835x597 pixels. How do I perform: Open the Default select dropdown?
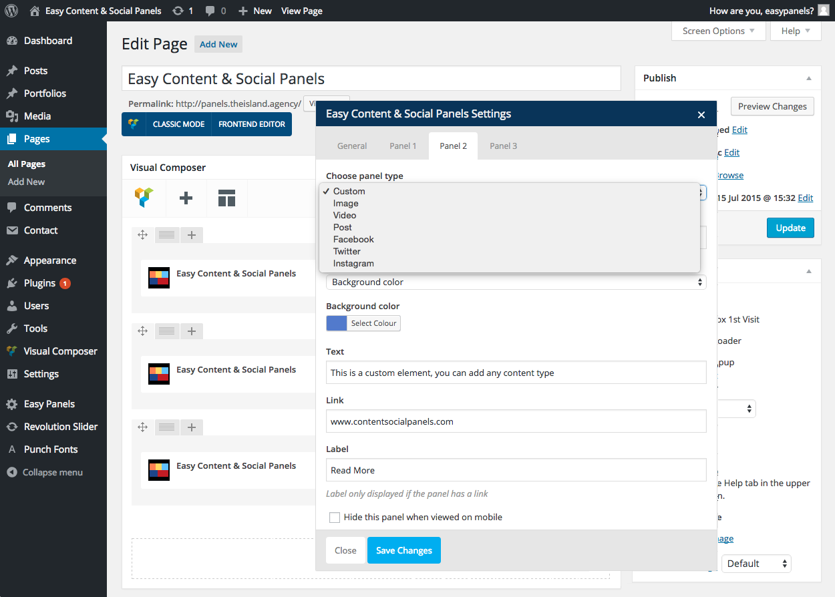(x=756, y=564)
